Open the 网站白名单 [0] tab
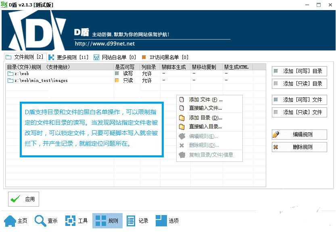This screenshot has width=336, height=232. coord(115,57)
